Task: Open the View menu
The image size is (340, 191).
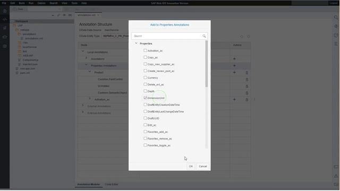Action: [64, 3]
